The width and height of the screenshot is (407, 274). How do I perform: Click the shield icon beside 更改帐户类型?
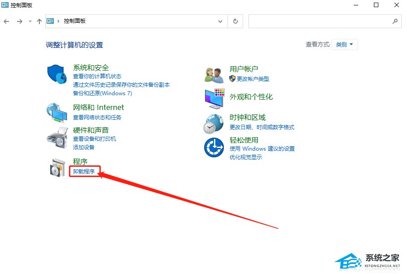[232, 79]
